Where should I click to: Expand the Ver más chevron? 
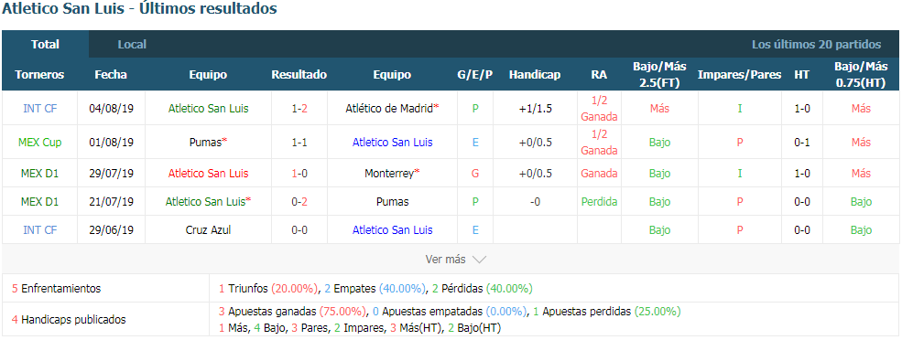click(x=479, y=260)
